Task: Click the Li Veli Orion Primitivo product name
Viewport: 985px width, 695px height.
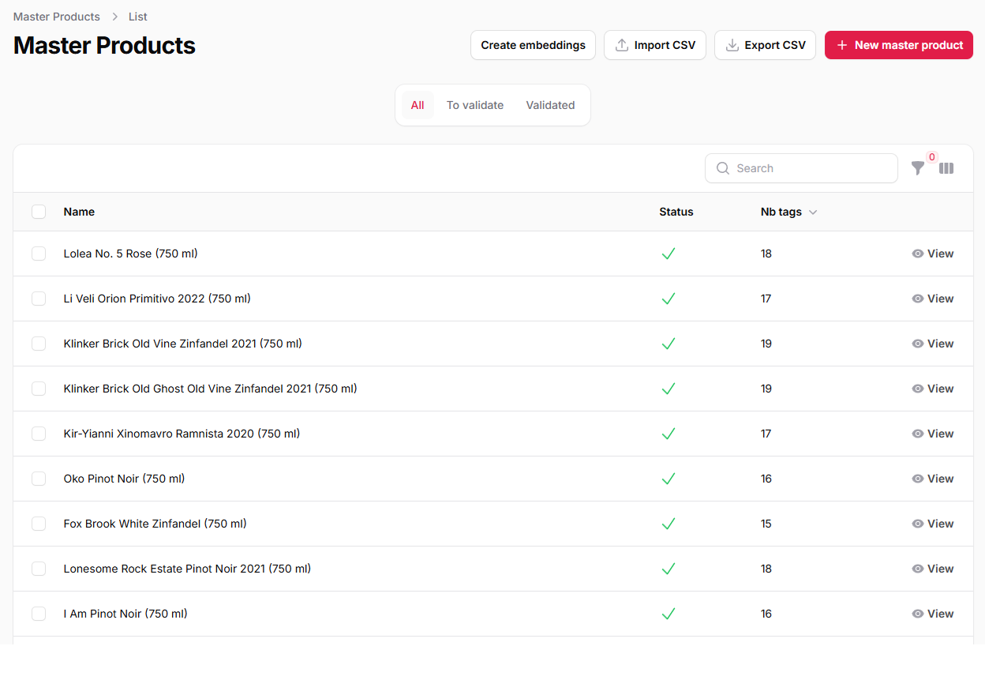Action: coord(157,299)
